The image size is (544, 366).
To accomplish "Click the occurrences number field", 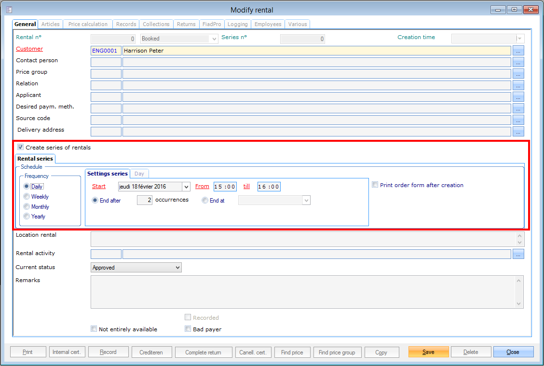I will click(x=145, y=200).
